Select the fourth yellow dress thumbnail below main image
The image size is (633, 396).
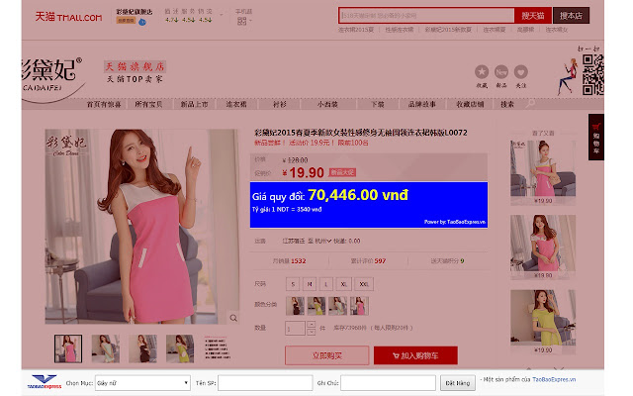click(x=180, y=348)
